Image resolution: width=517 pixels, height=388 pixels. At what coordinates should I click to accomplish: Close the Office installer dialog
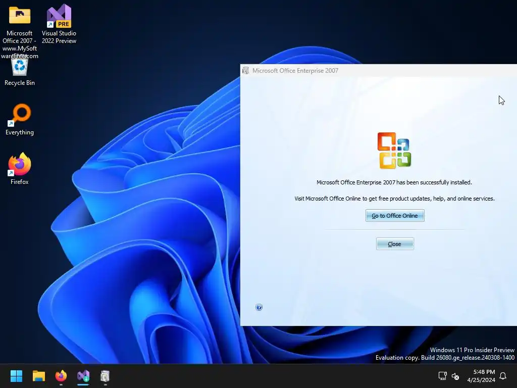395,244
